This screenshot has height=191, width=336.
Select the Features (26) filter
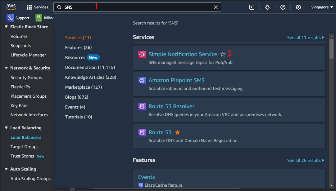[x=79, y=47]
